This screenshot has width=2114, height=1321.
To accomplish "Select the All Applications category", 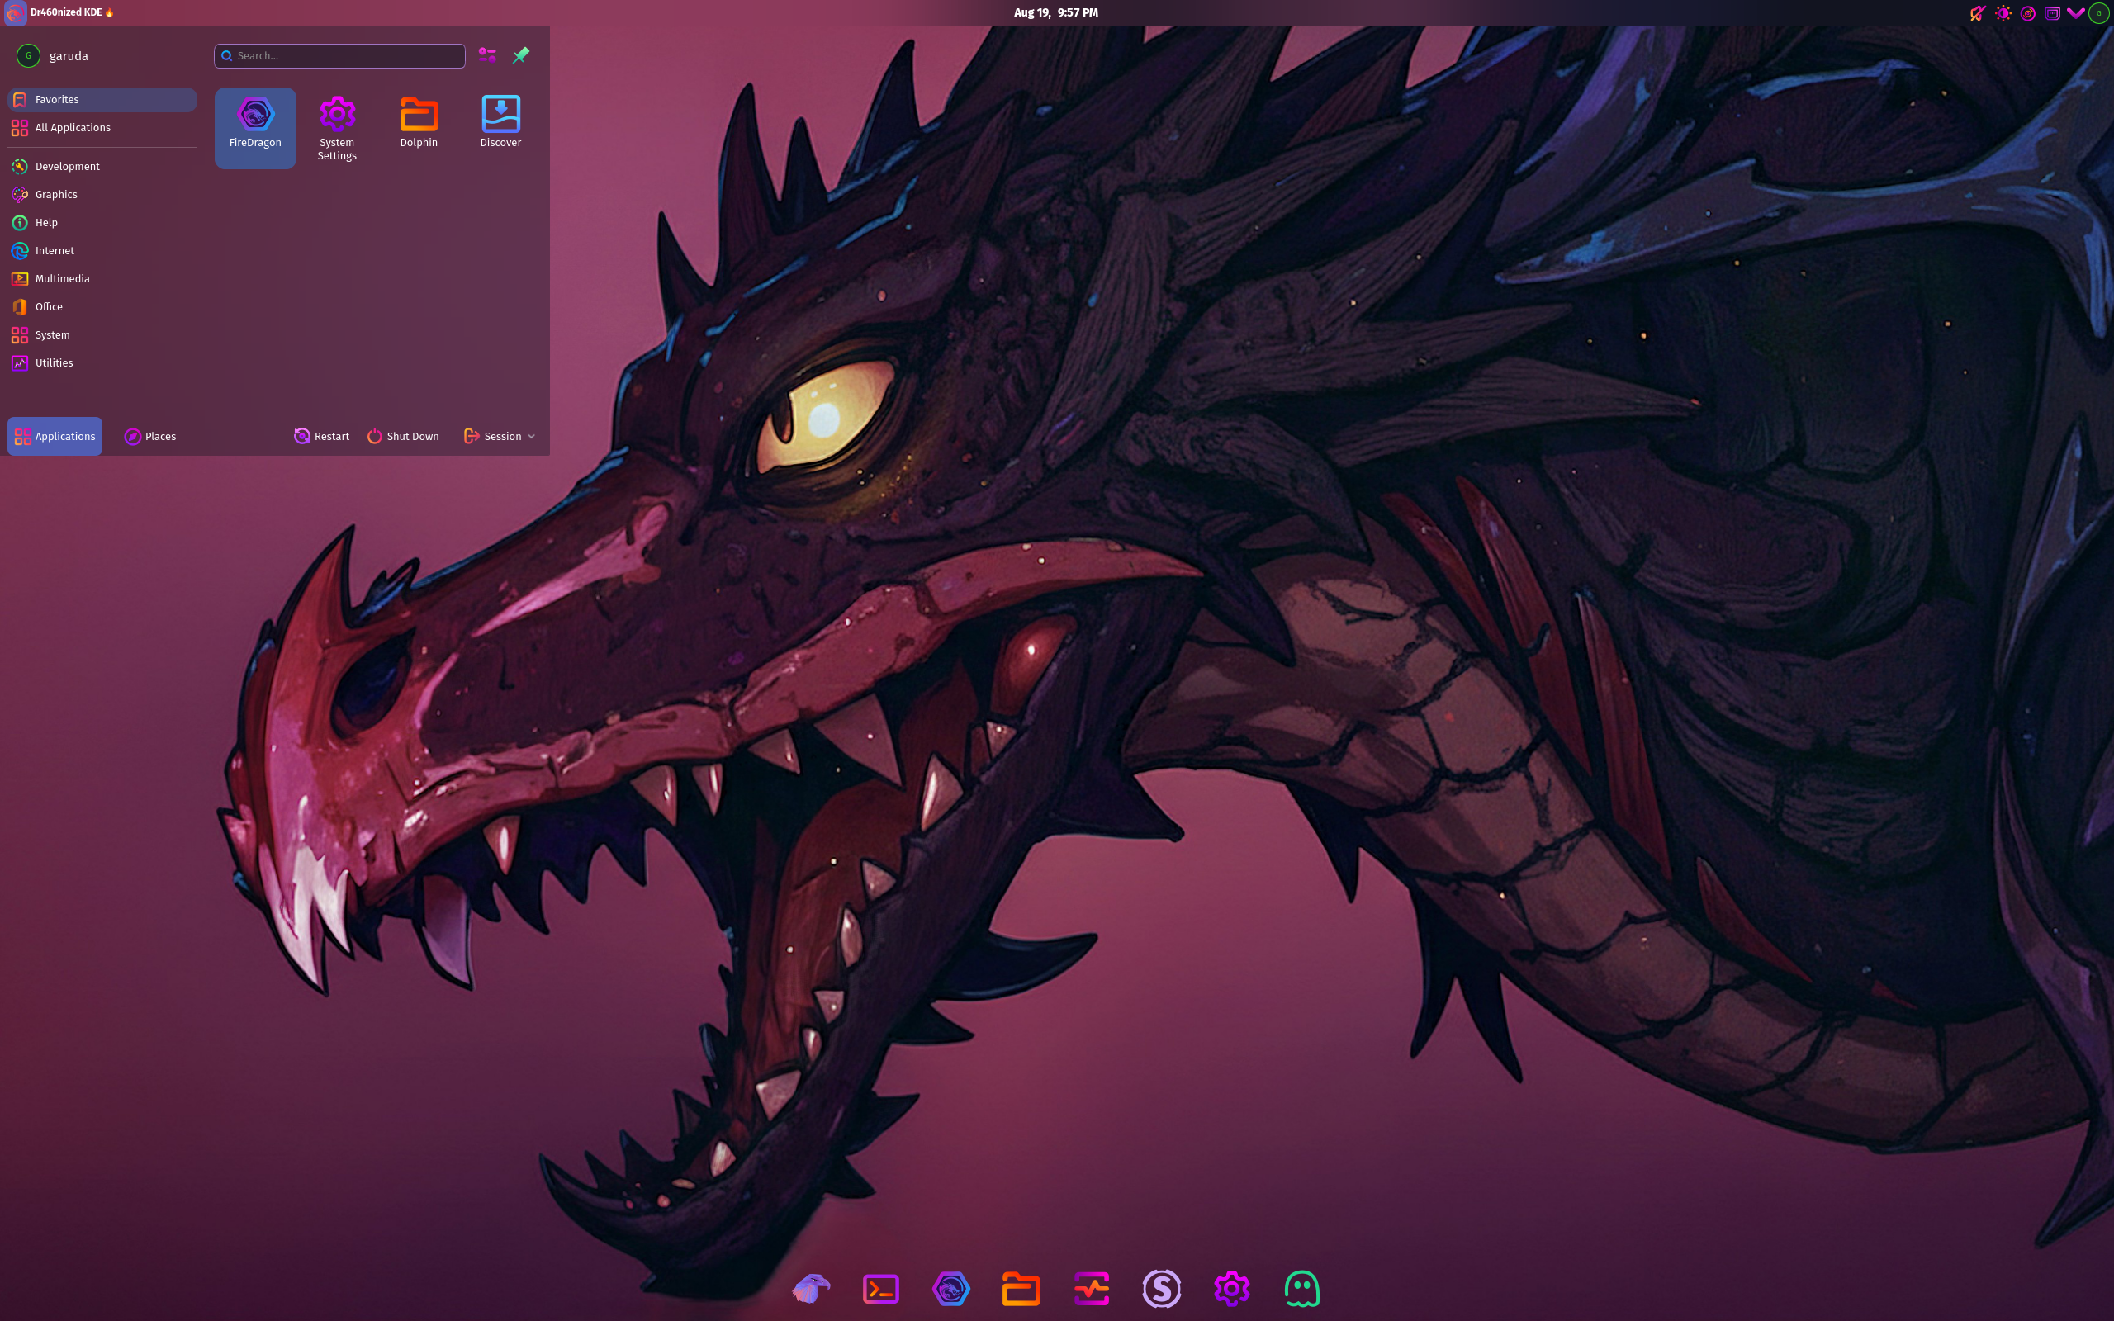I will click(x=102, y=127).
